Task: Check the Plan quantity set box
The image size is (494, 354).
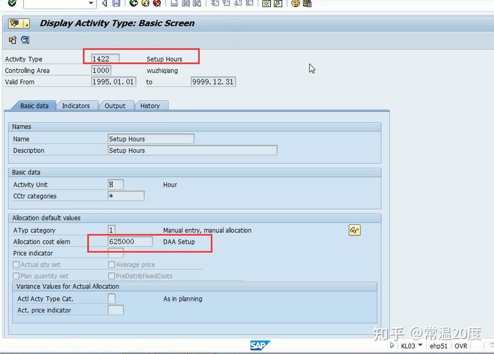Action: tap(16, 276)
